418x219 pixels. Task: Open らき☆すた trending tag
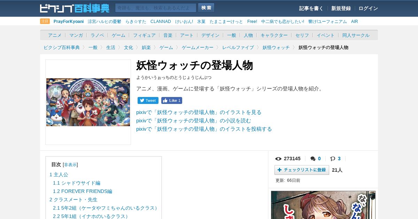point(136,22)
